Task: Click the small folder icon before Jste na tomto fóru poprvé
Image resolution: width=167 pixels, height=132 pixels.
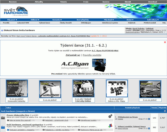Action: click(8, 120)
